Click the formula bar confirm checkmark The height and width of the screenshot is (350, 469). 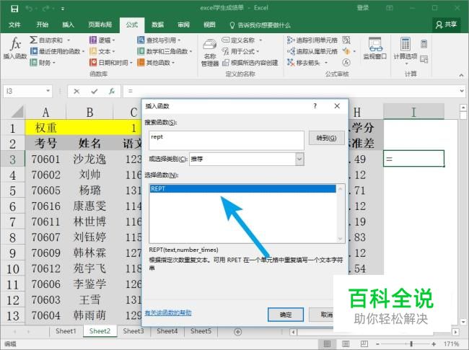95,91
